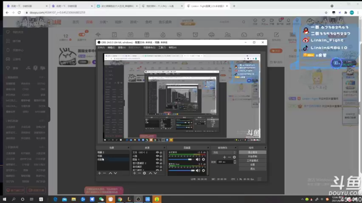Show hidden system tray icons chevron
The image size is (362, 203).
pos(302,199)
